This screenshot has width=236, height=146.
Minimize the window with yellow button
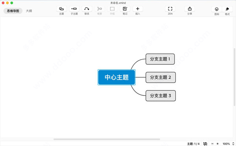click(x=7, y=3)
